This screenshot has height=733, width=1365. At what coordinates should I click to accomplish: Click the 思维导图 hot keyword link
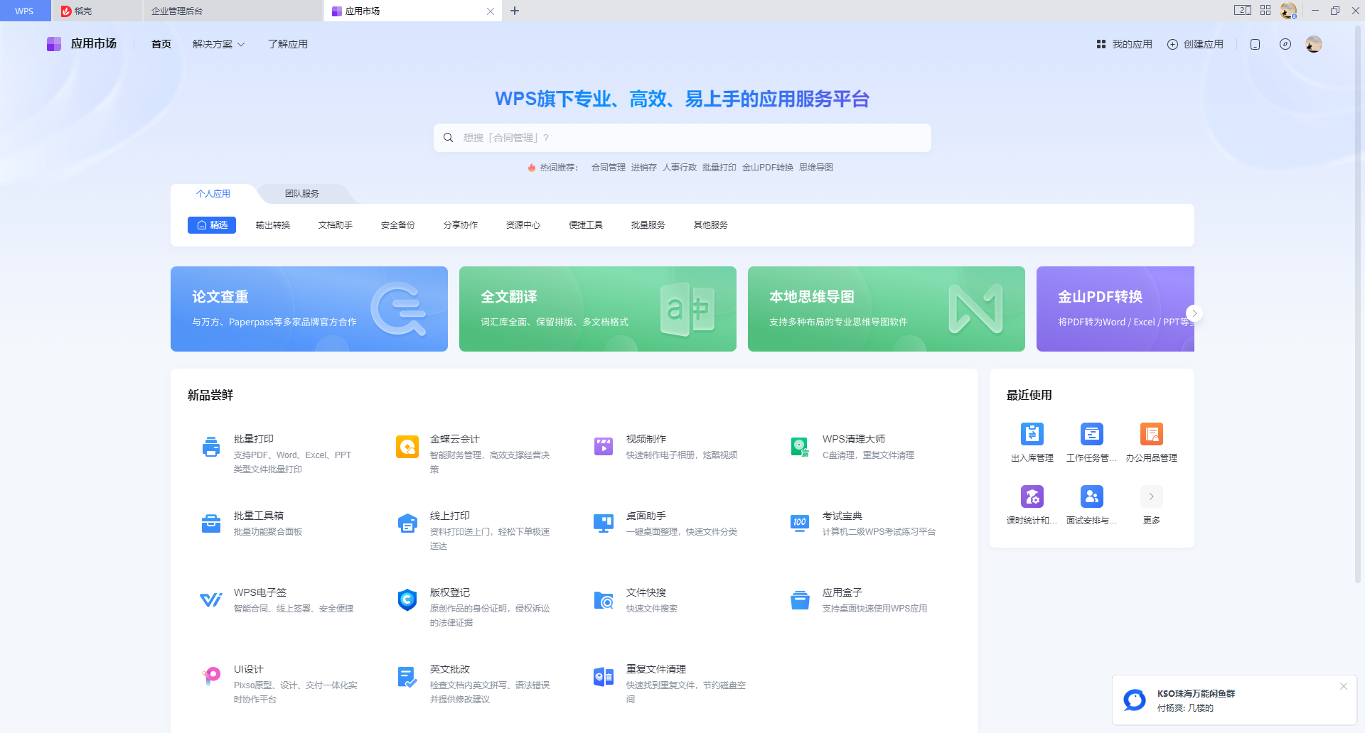pos(815,168)
